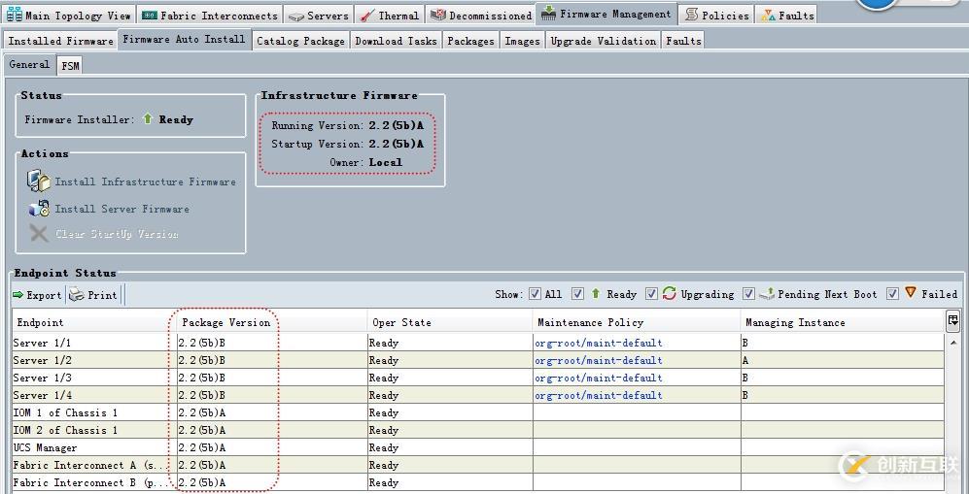Toggle the Pending Next Boot checkbox
The height and width of the screenshot is (494, 969).
(x=748, y=294)
